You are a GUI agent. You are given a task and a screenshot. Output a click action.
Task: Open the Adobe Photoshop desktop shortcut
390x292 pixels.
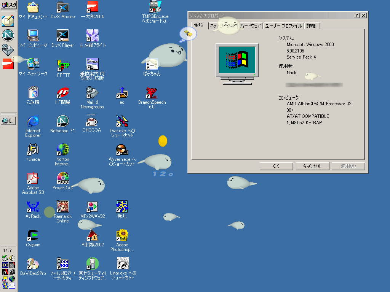pyautogui.click(x=122, y=240)
